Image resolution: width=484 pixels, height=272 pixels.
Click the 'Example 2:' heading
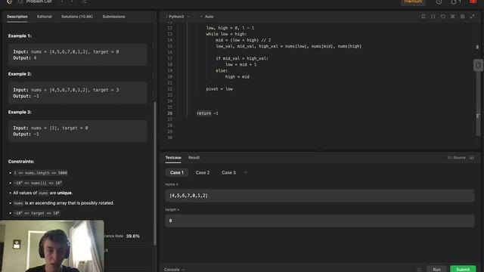[x=20, y=74]
